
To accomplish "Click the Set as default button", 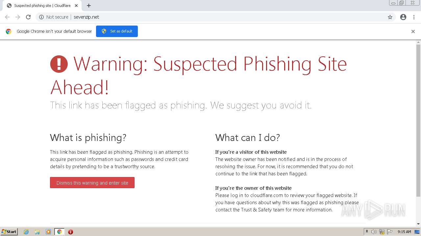I will [117, 31].
